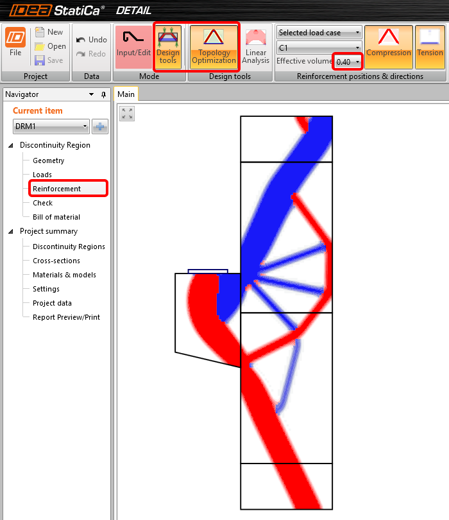Pin the Navigator panel
This screenshot has height=520, width=449.
[103, 95]
